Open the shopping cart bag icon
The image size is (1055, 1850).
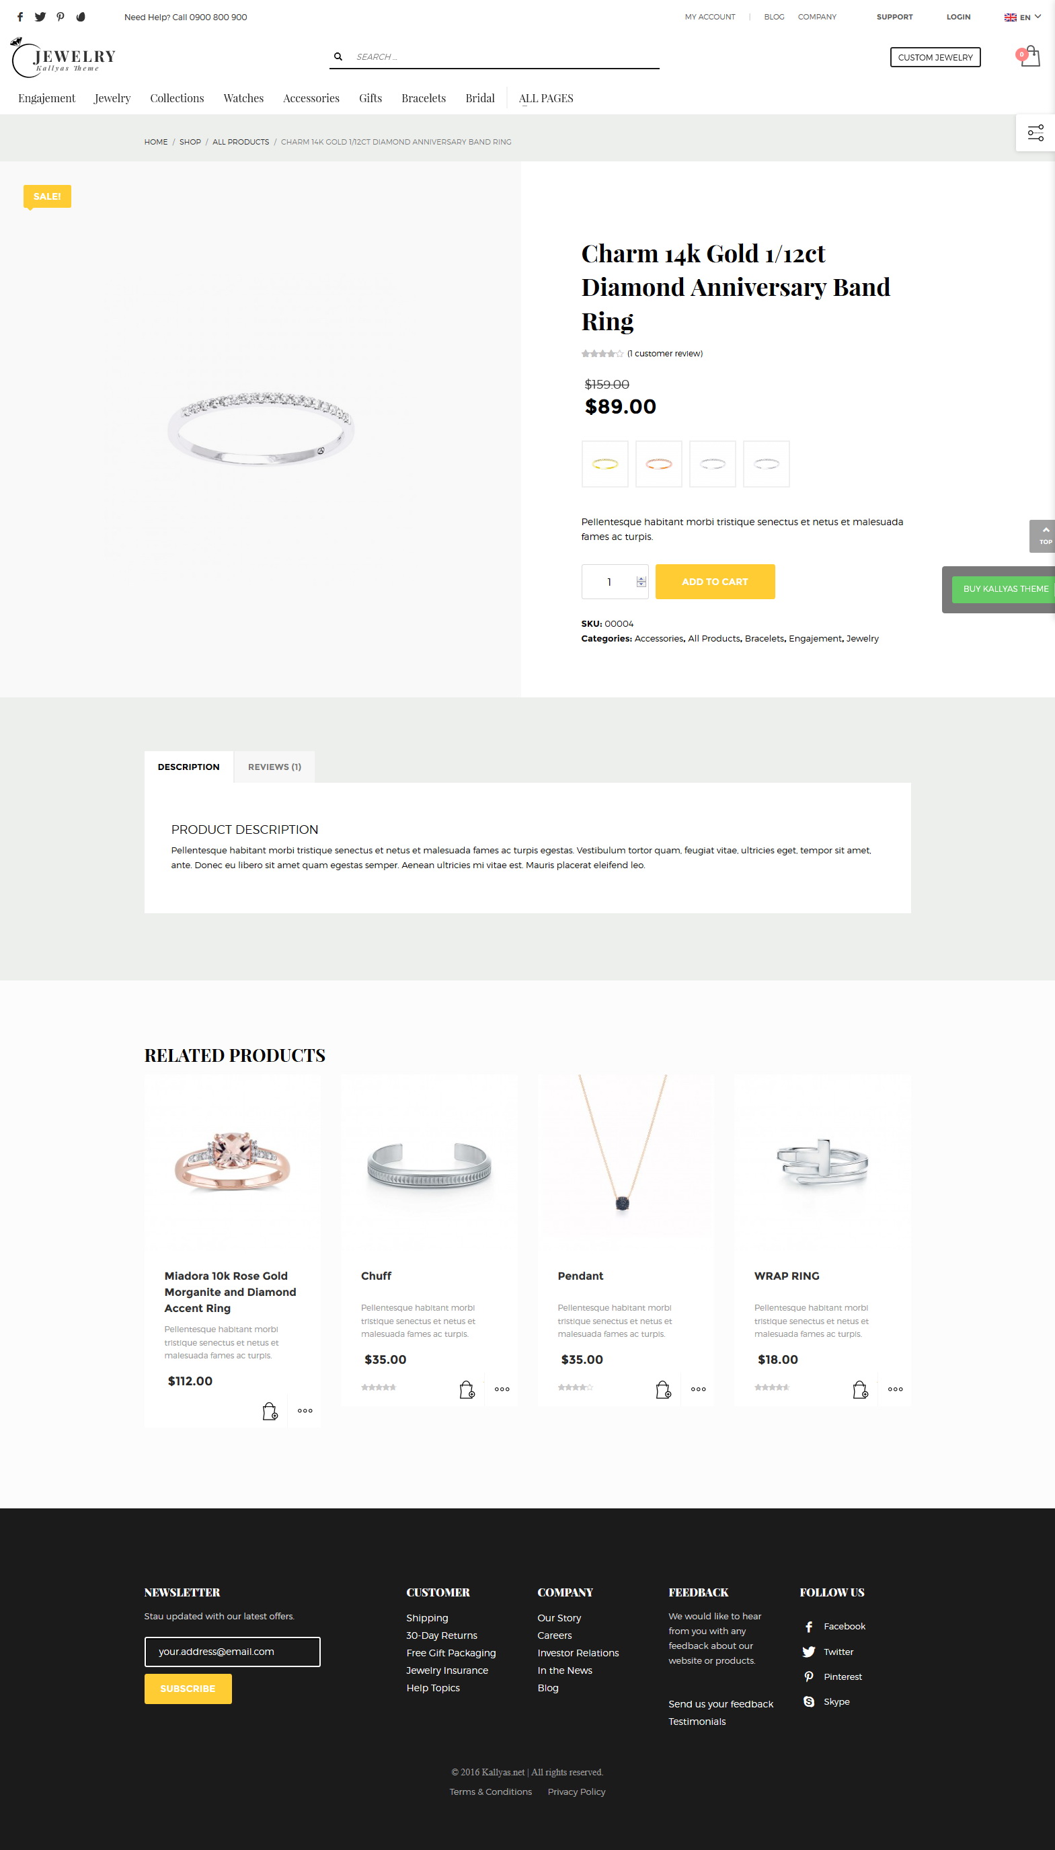1029,56
